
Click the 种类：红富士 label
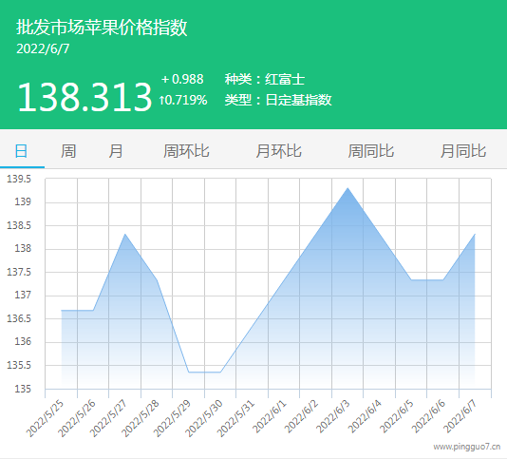(x=265, y=79)
